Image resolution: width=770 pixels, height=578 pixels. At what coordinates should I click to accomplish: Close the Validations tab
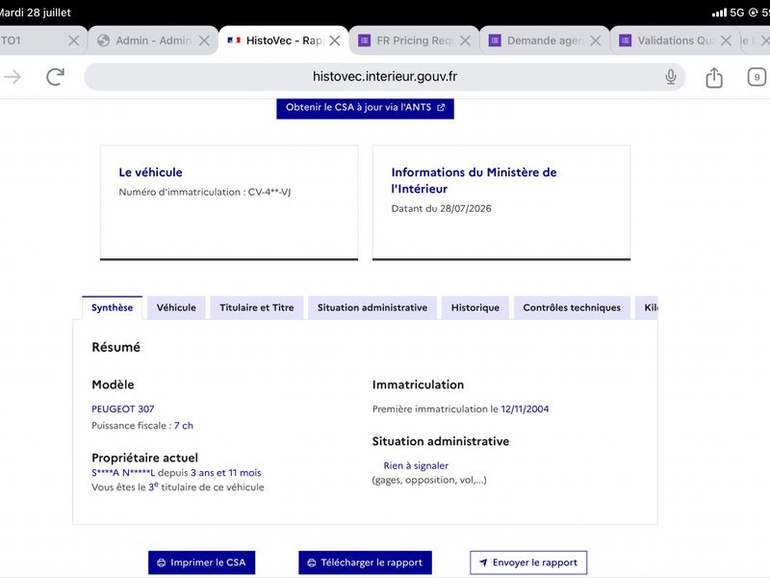point(726,40)
